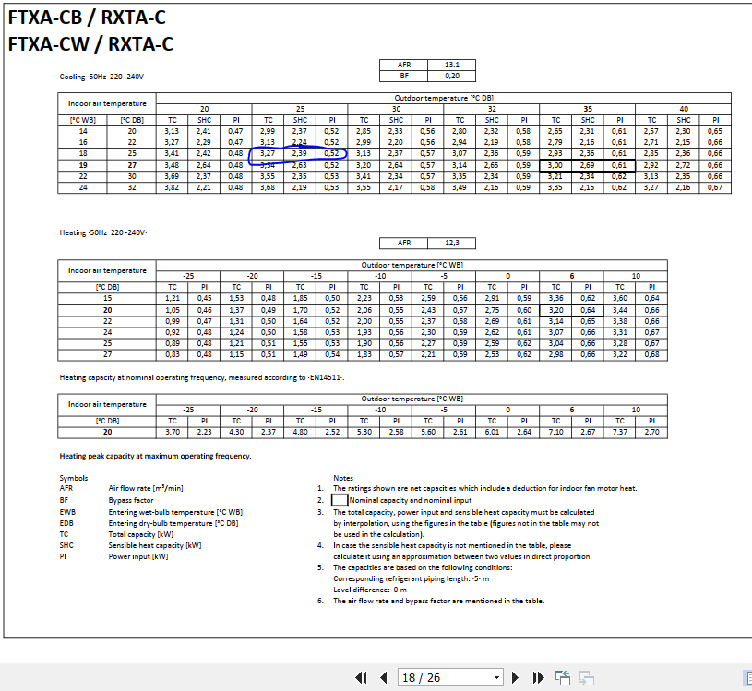The width and height of the screenshot is (752, 691).
Task: Click the greyed-out next view icon
Action: [x=586, y=678]
